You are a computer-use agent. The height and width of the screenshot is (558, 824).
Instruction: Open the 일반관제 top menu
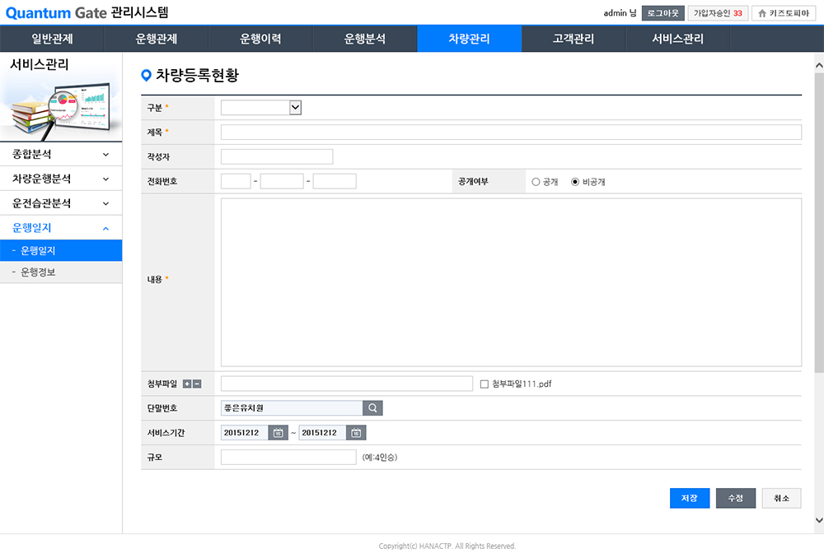point(52,39)
